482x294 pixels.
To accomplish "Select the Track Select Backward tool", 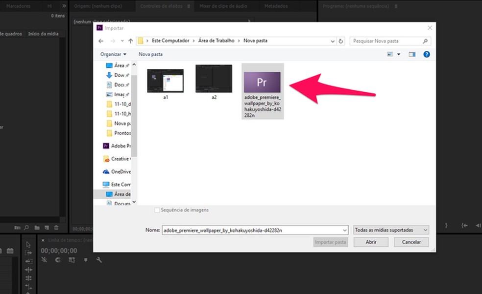I will (x=28, y=261).
